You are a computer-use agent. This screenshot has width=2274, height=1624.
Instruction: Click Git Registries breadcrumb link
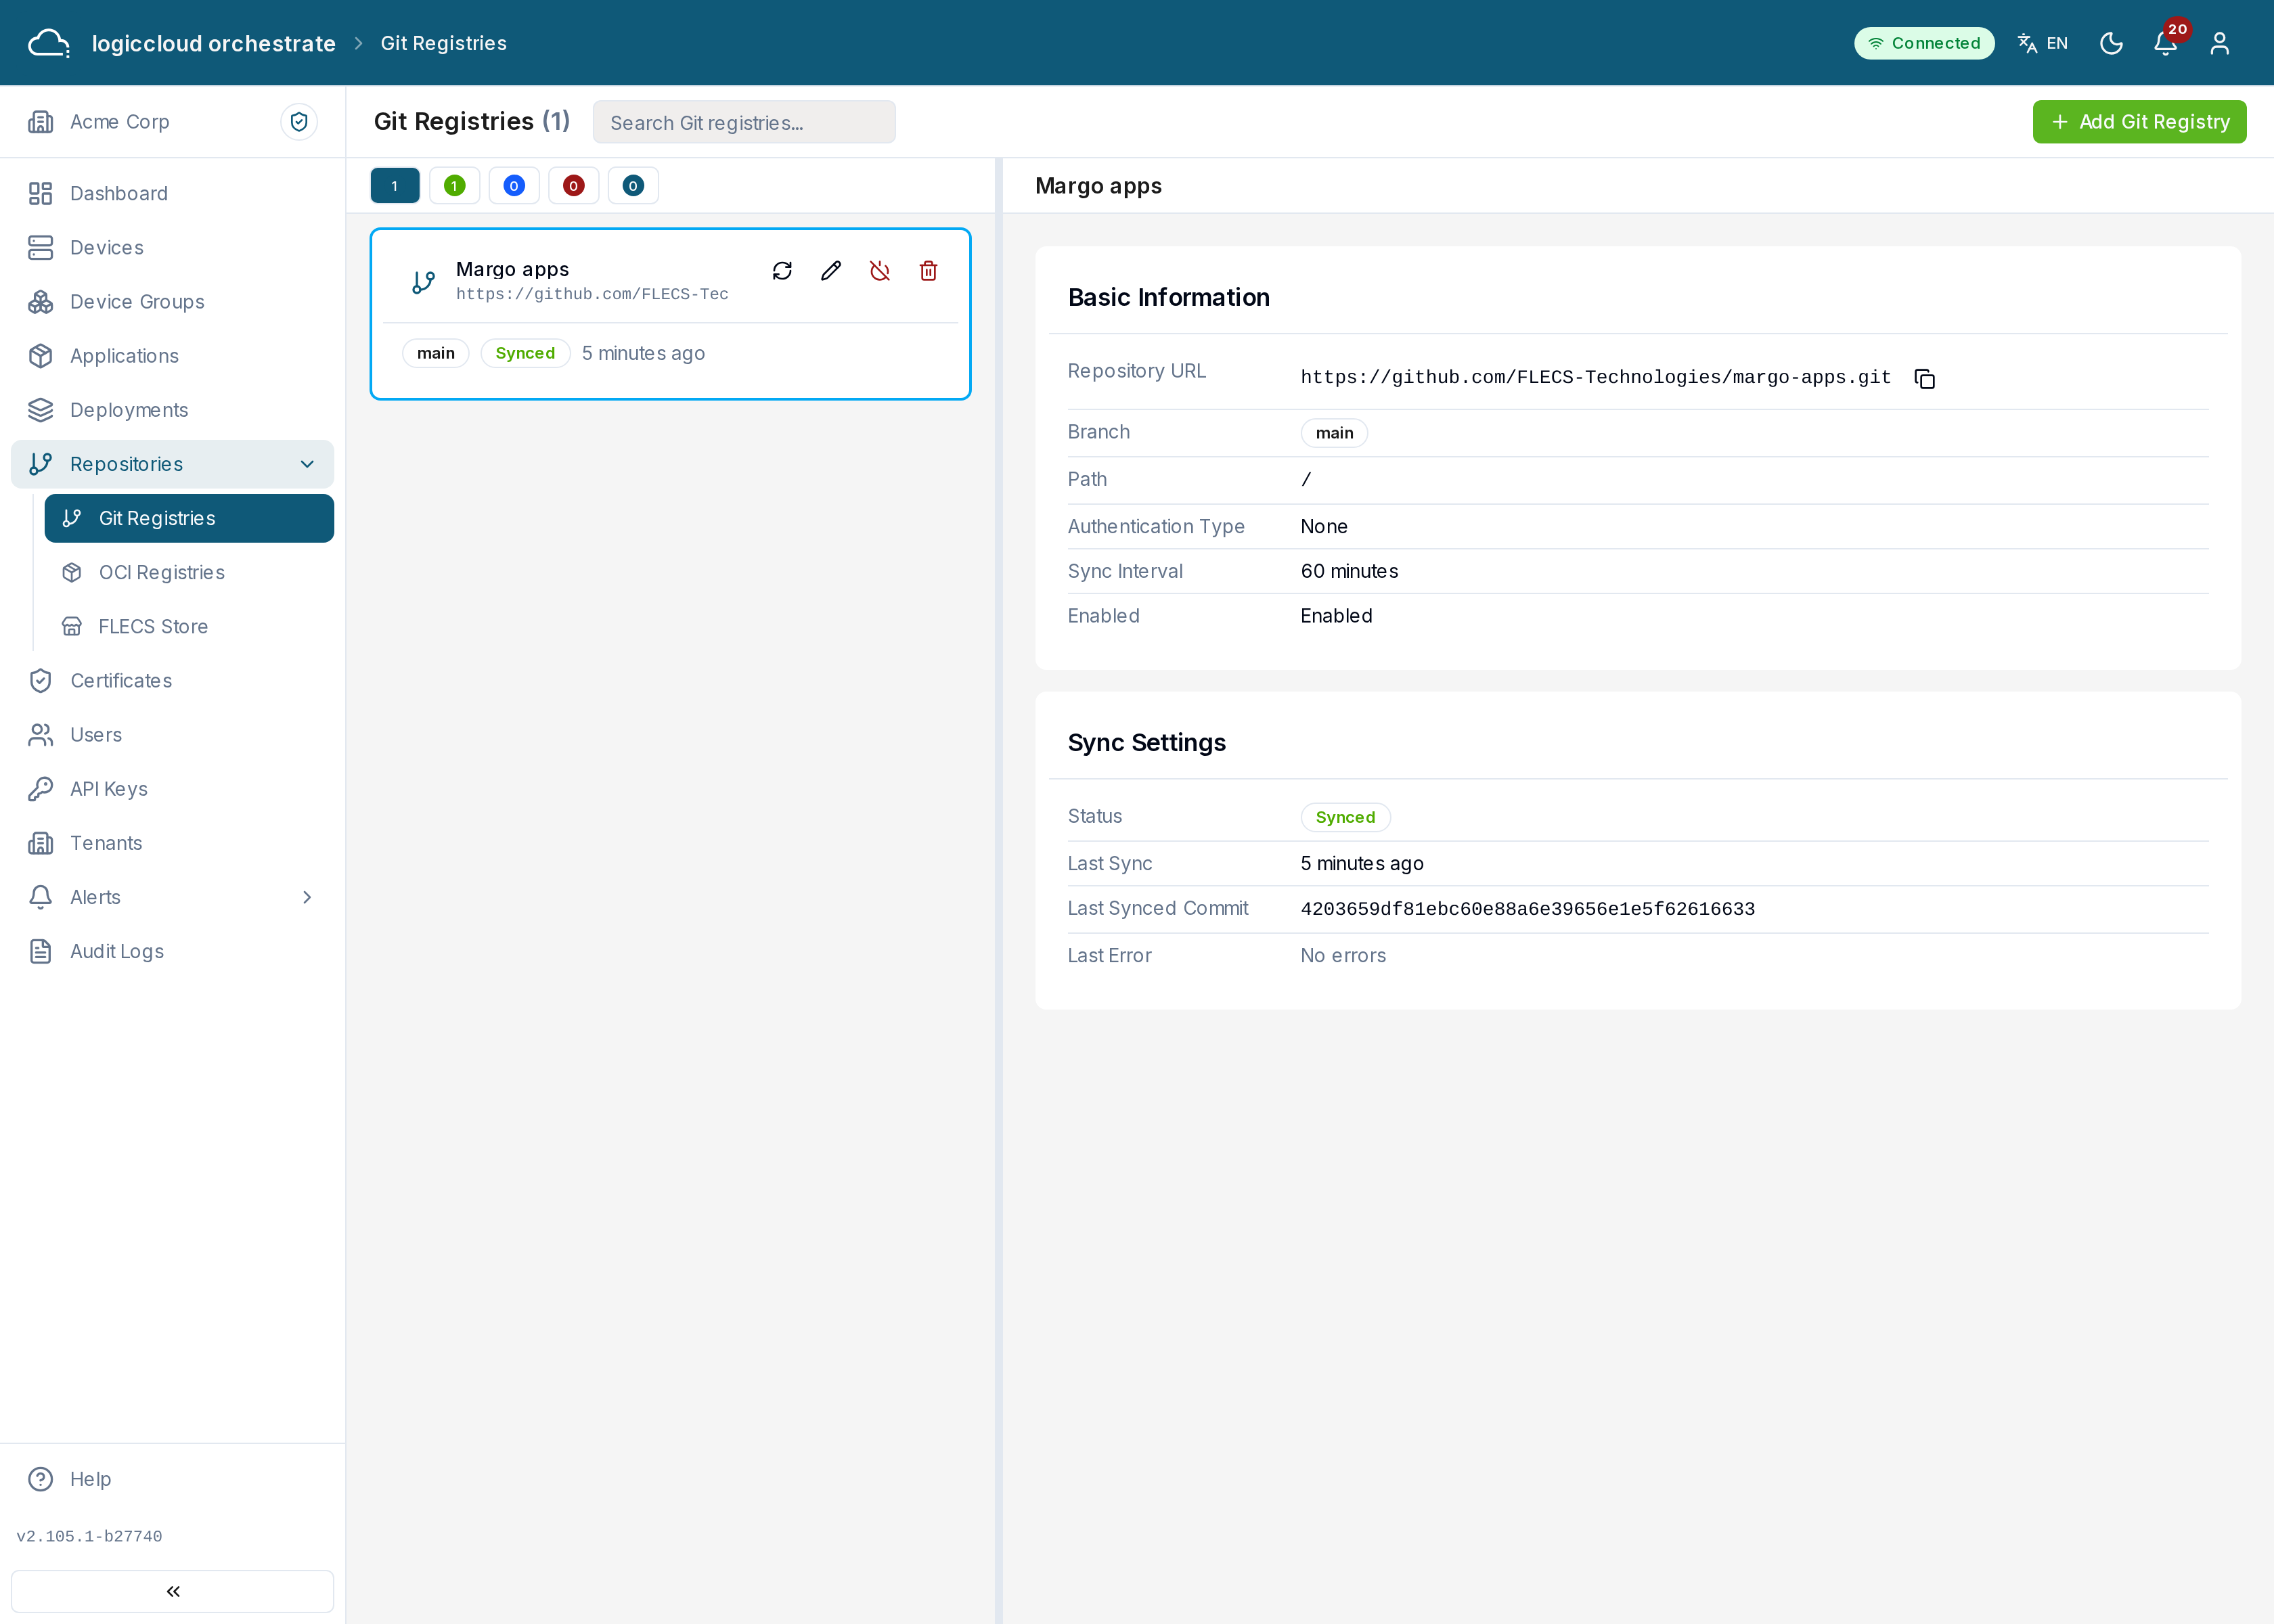(443, 43)
